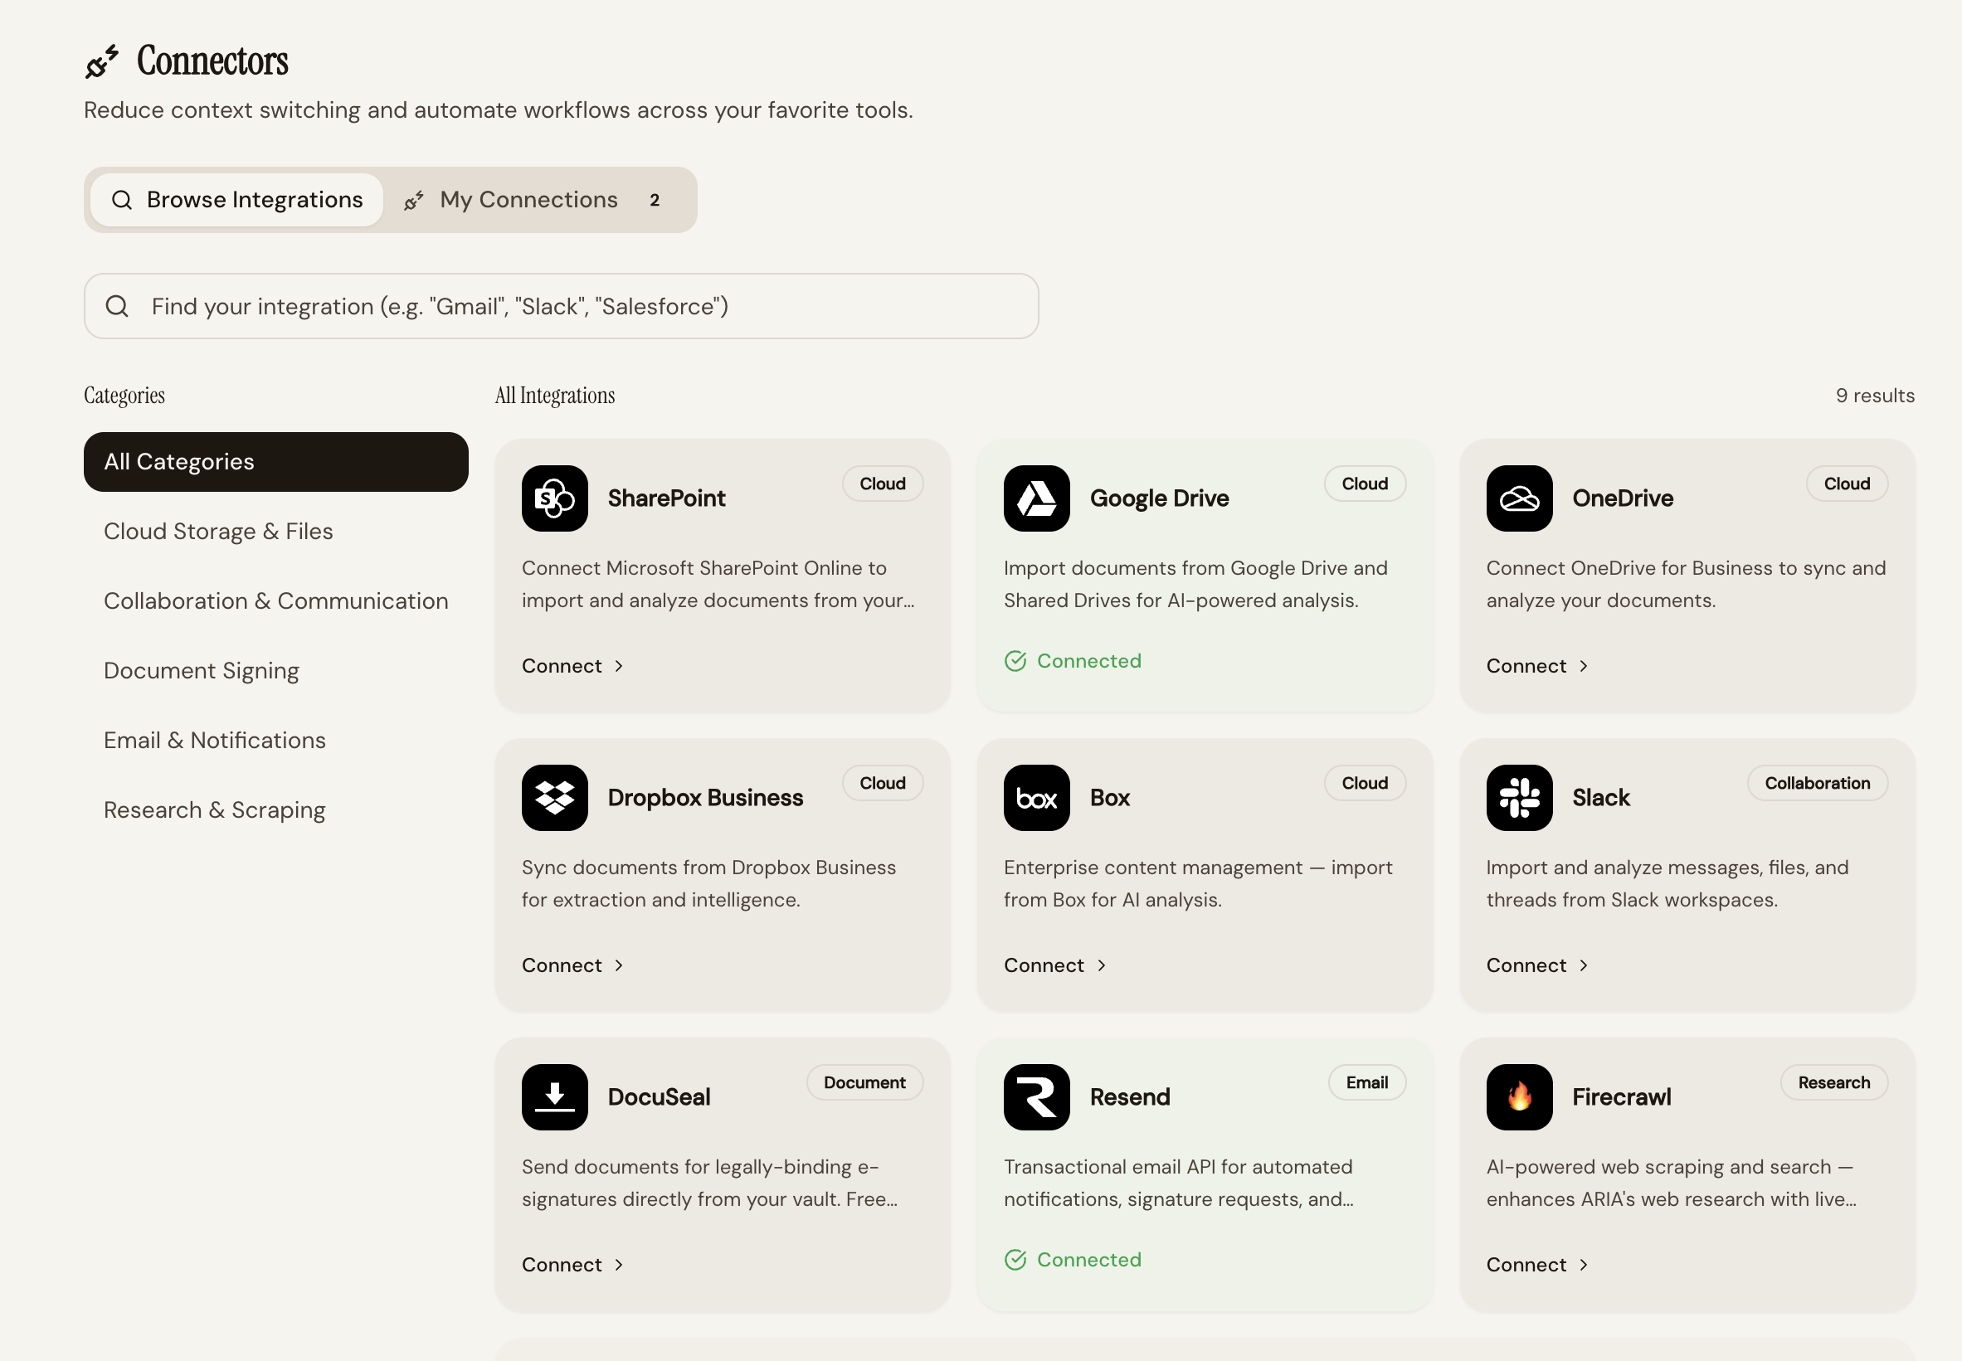The width and height of the screenshot is (1962, 1361).
Task: Click the integration search input field
Action: pos(562,306)
